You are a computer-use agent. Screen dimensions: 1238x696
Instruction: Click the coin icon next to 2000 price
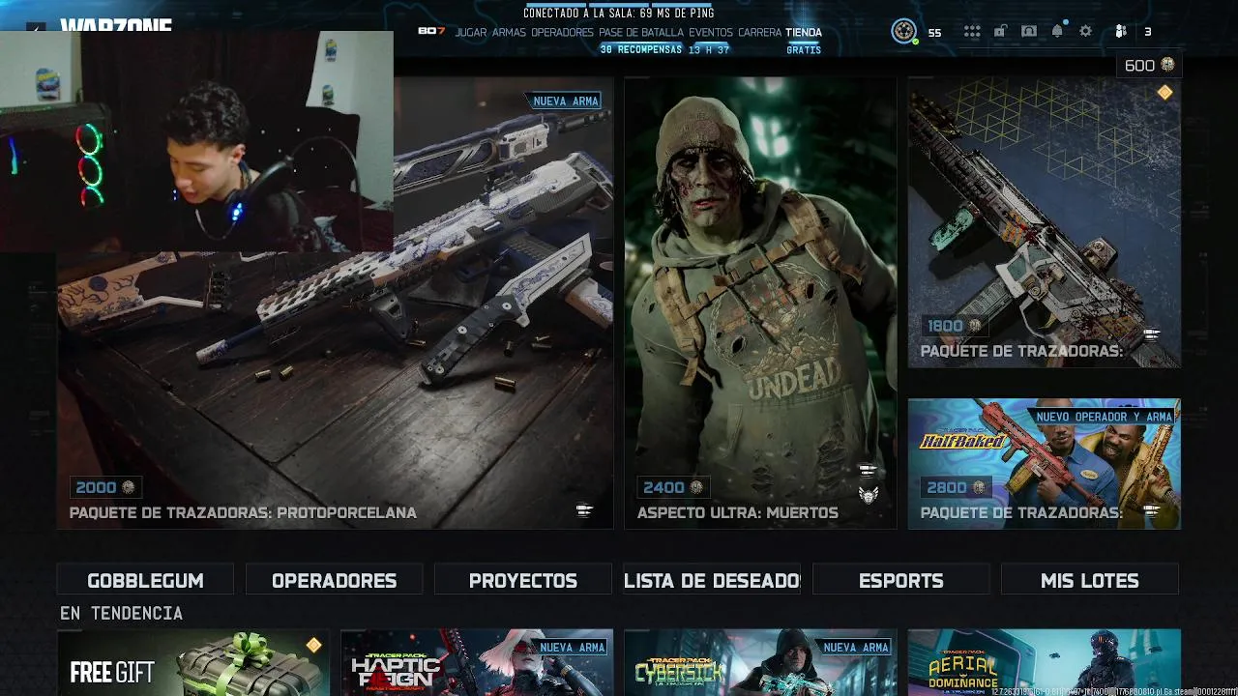[128, 487]
